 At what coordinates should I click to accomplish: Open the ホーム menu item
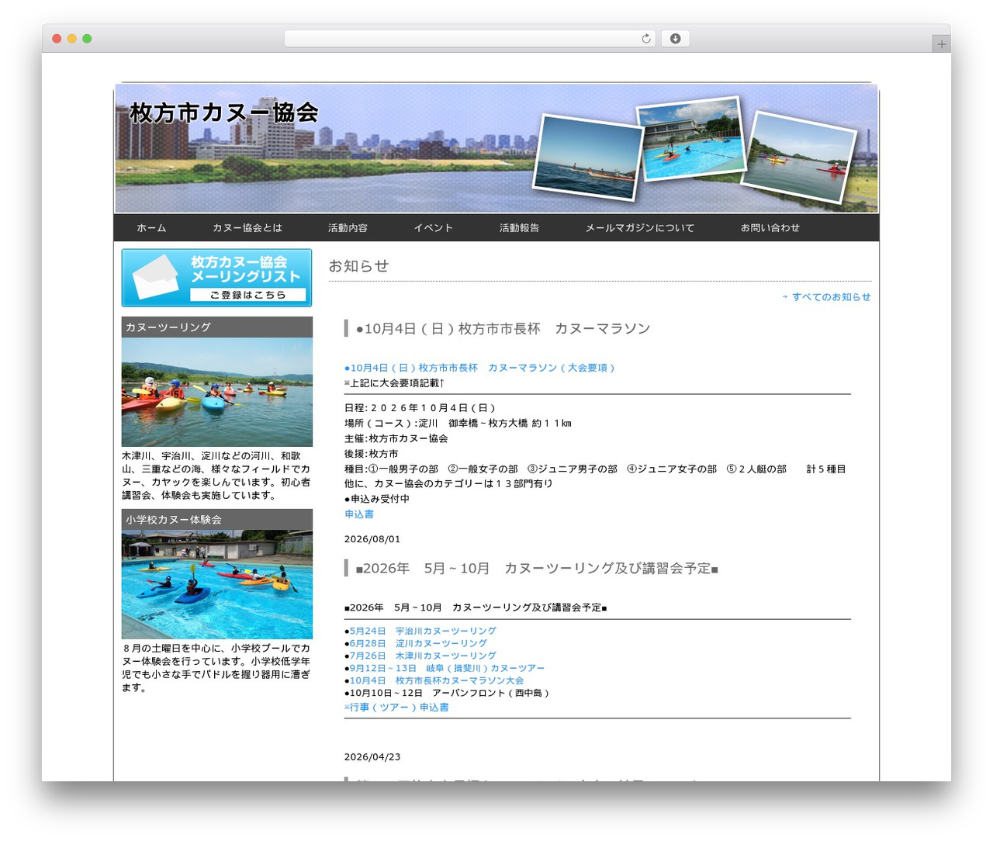point(151,228)
